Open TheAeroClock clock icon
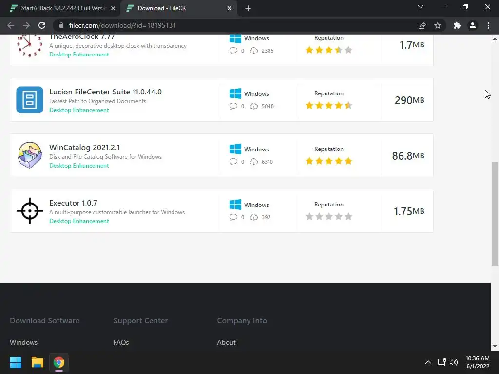499x374 pixels. (x=30, y=46)
